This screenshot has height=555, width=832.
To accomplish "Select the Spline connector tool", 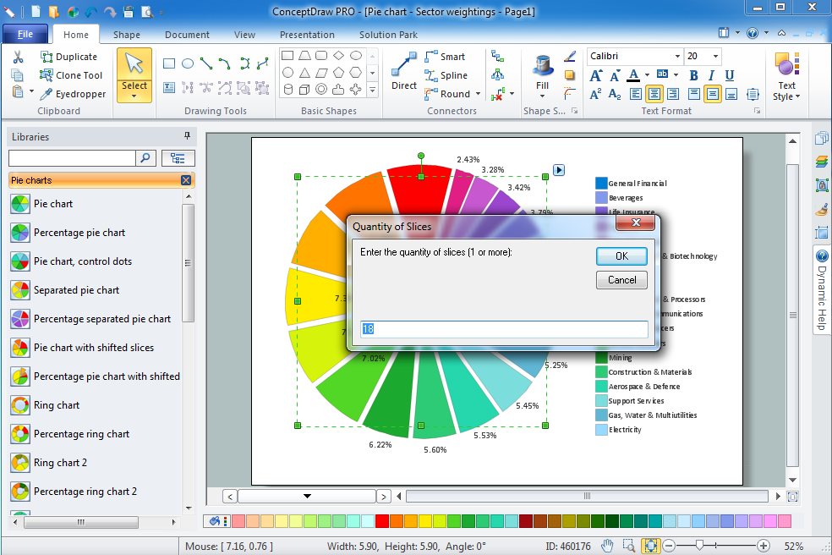I will [x=451, y=75].
